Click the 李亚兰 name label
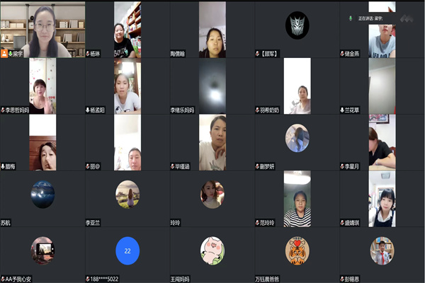The width and height of the screenshot is (425, 283). pyautogui.click(x=93, y=223)
